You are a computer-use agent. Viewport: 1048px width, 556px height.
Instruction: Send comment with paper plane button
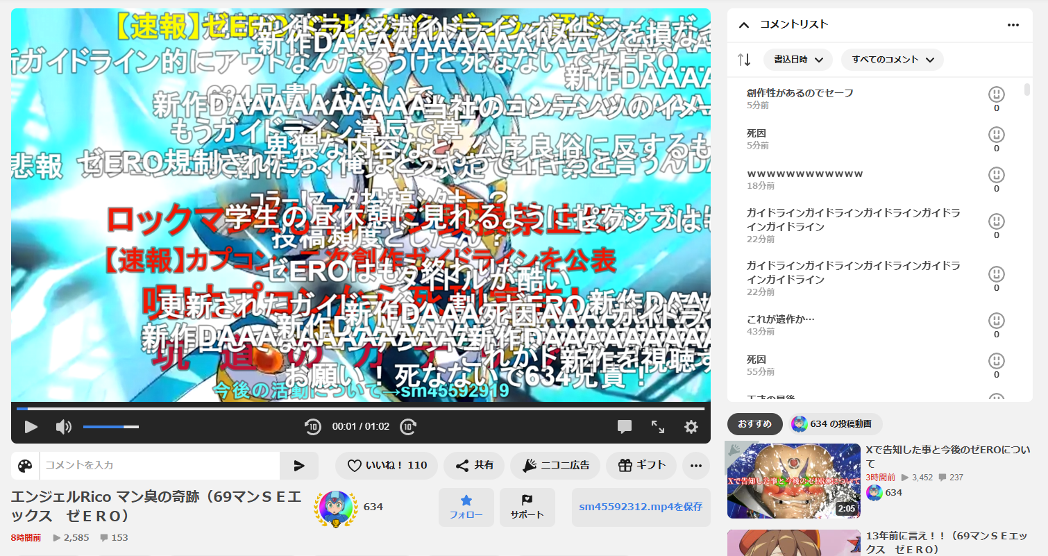(x=299, y=466)
